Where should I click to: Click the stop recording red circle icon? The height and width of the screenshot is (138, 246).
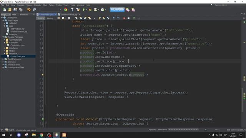[x=124, y=18]
